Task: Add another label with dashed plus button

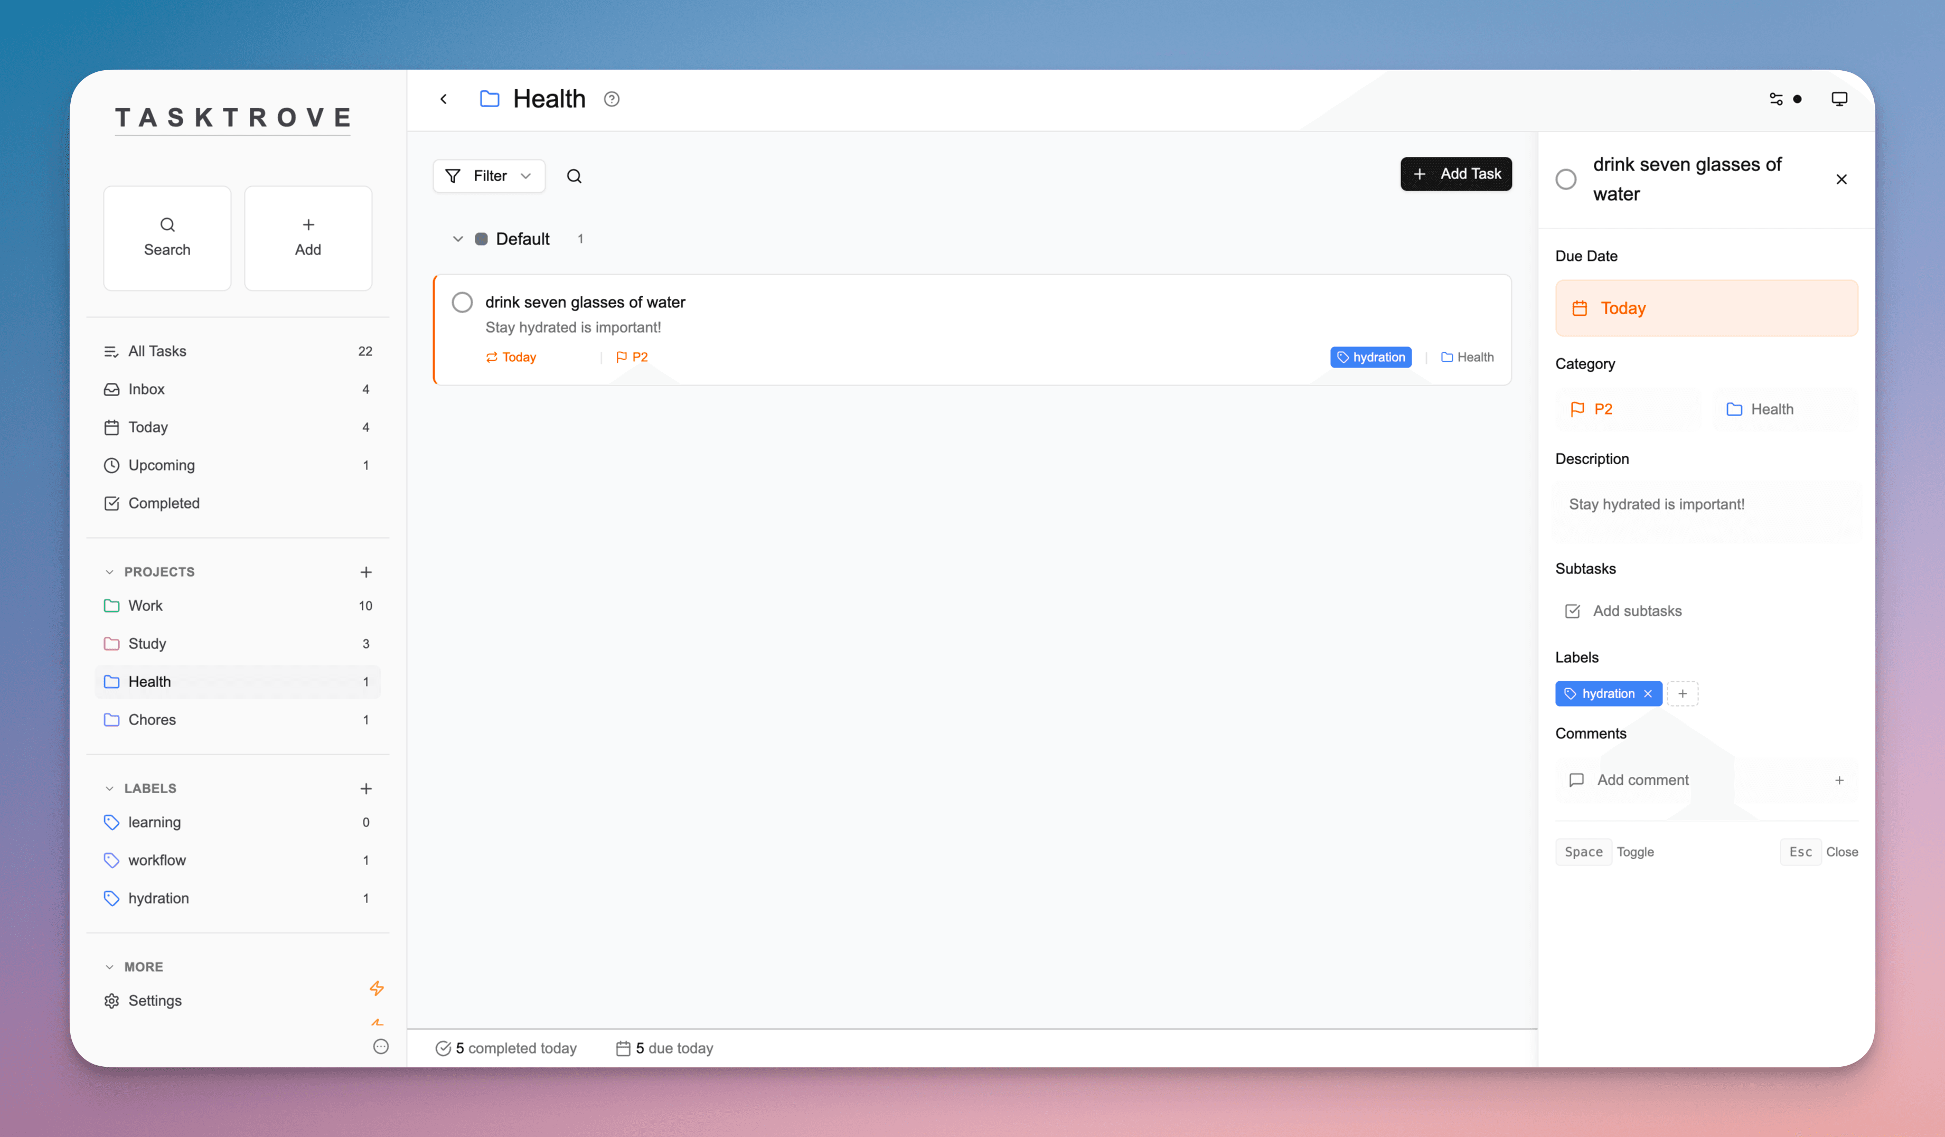Action: pyautogui.click(x=1683, y=693)
